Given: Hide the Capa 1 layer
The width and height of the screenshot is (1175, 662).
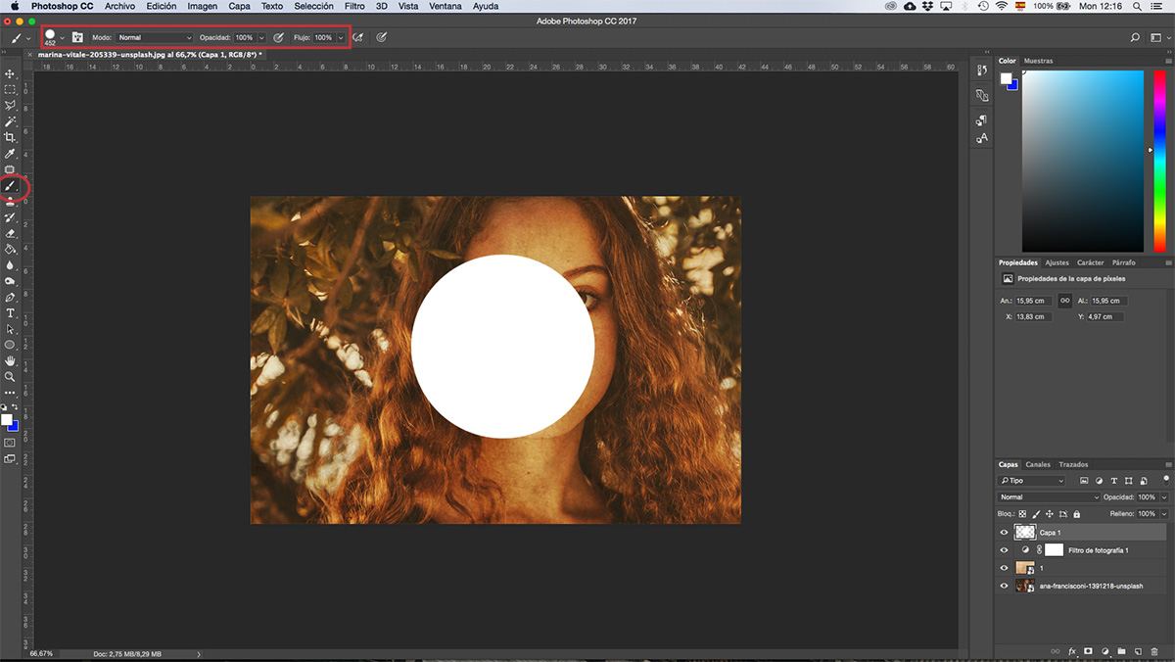Looking at the screenshot, I should (1004, 533).
